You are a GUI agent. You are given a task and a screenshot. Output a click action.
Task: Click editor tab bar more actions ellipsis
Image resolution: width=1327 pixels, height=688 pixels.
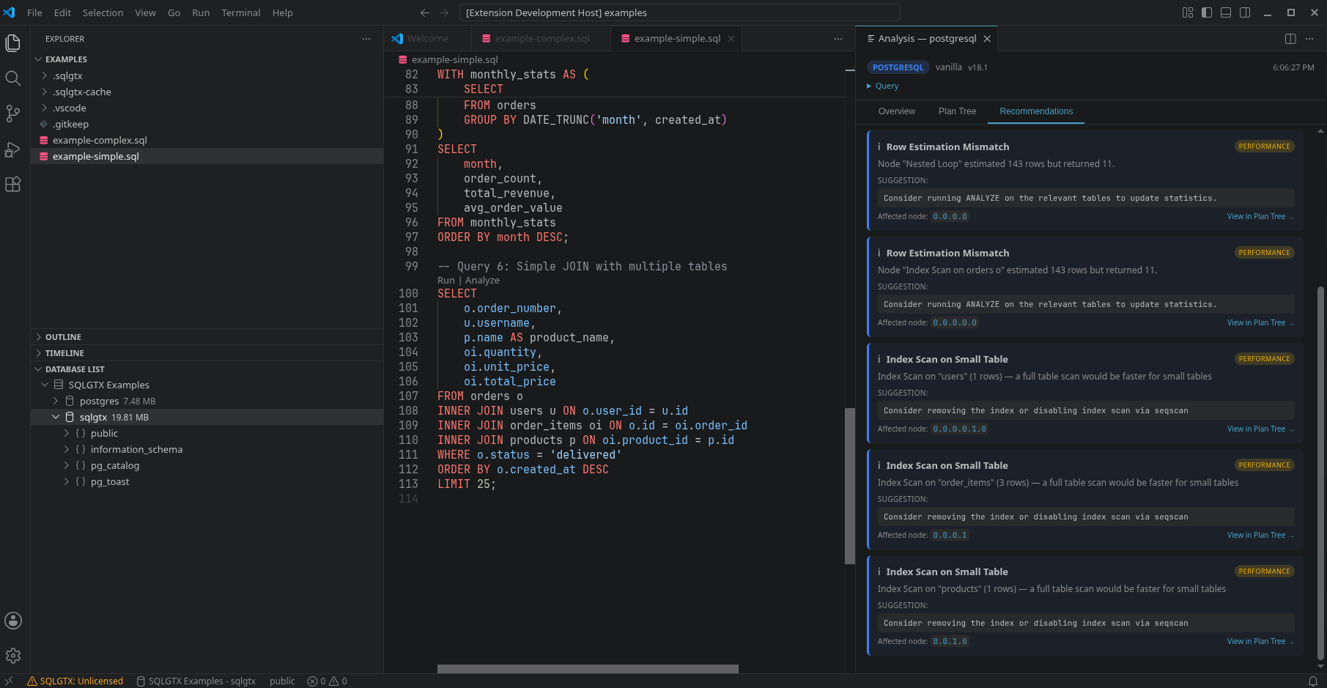[x=838, y=39]
